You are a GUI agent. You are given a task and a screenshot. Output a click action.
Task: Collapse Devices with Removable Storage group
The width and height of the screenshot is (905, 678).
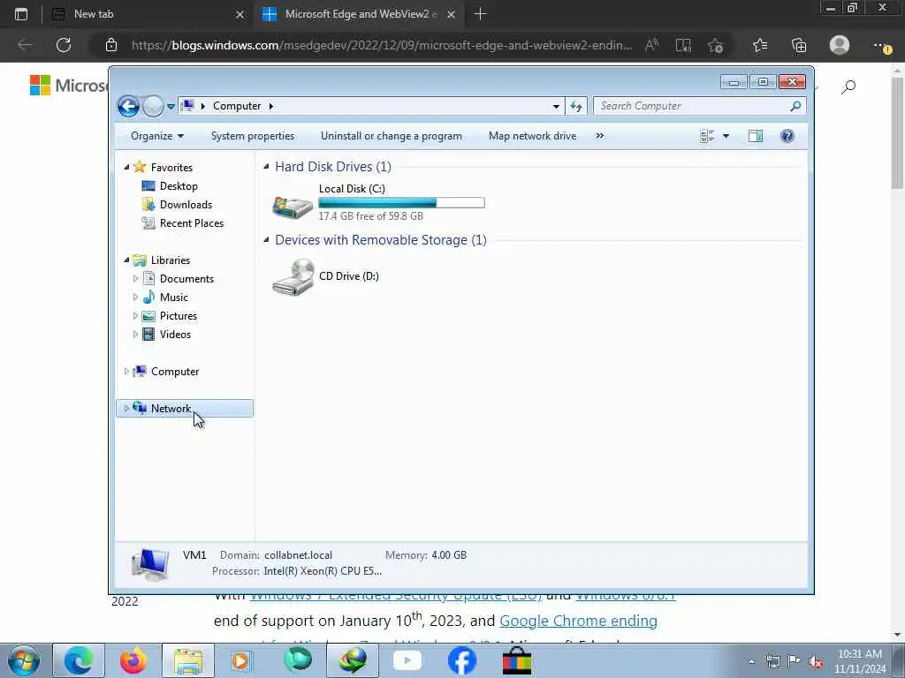266,240
